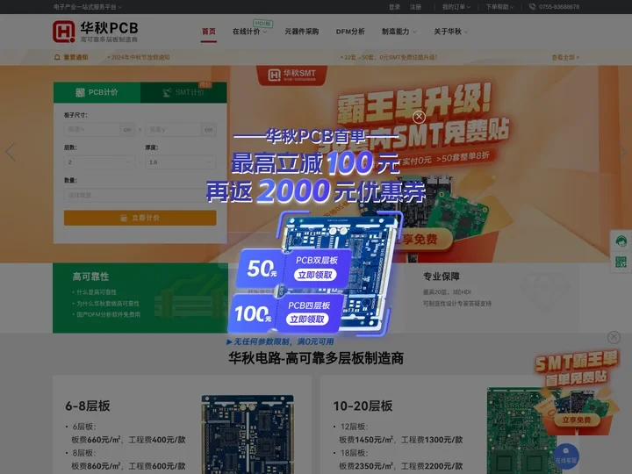Go to previous banner slide arrow
The image size is (632, 474).
tap(11, 152)
